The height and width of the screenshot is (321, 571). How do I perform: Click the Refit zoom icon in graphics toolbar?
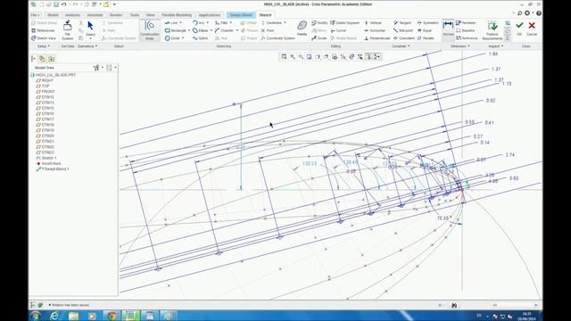point(284,56)
